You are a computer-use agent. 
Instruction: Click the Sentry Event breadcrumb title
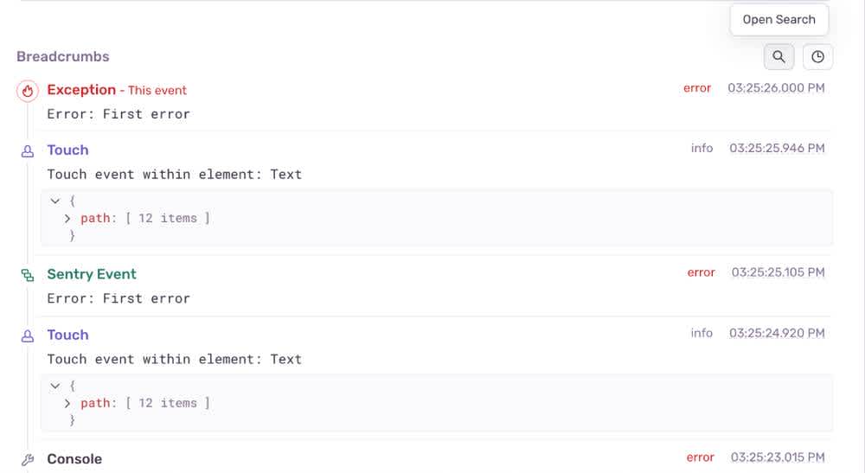coord(92,274)
